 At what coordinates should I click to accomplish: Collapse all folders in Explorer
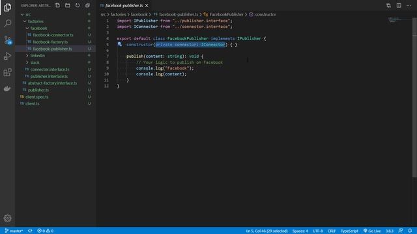point(87,5)
